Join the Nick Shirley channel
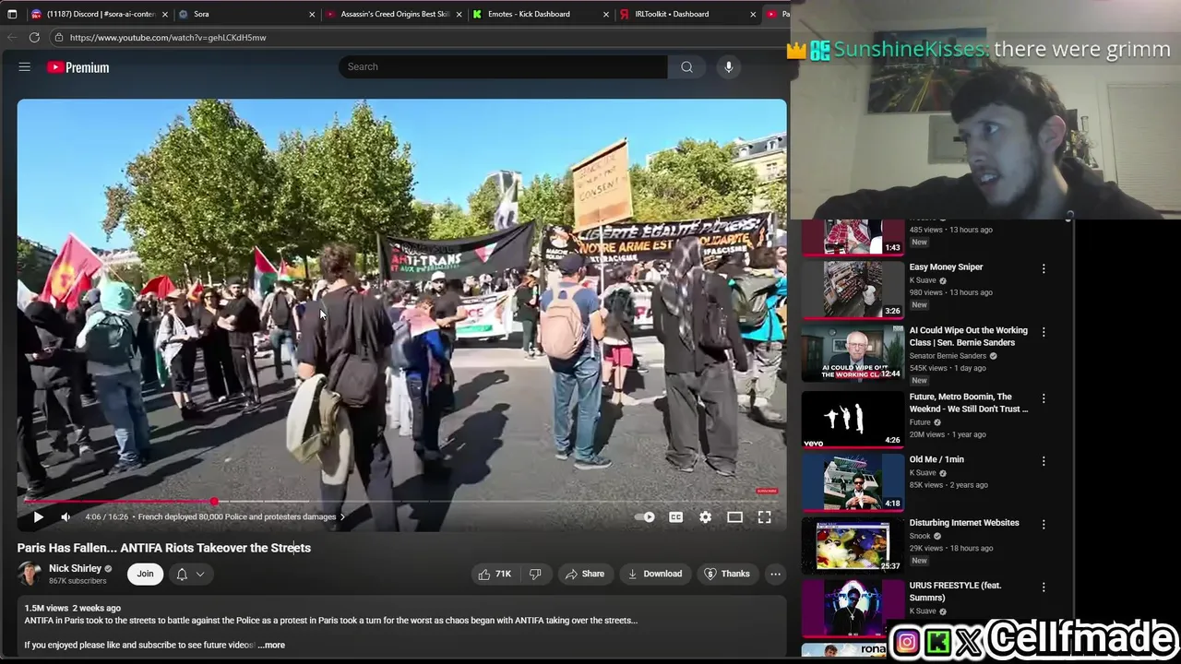 145,574
